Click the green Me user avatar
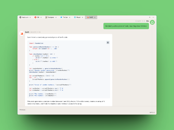Screen dimensions: 174x130 click(x=152, y=22)
